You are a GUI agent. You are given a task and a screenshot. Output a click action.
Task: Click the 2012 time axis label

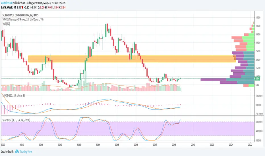(60, 145)
